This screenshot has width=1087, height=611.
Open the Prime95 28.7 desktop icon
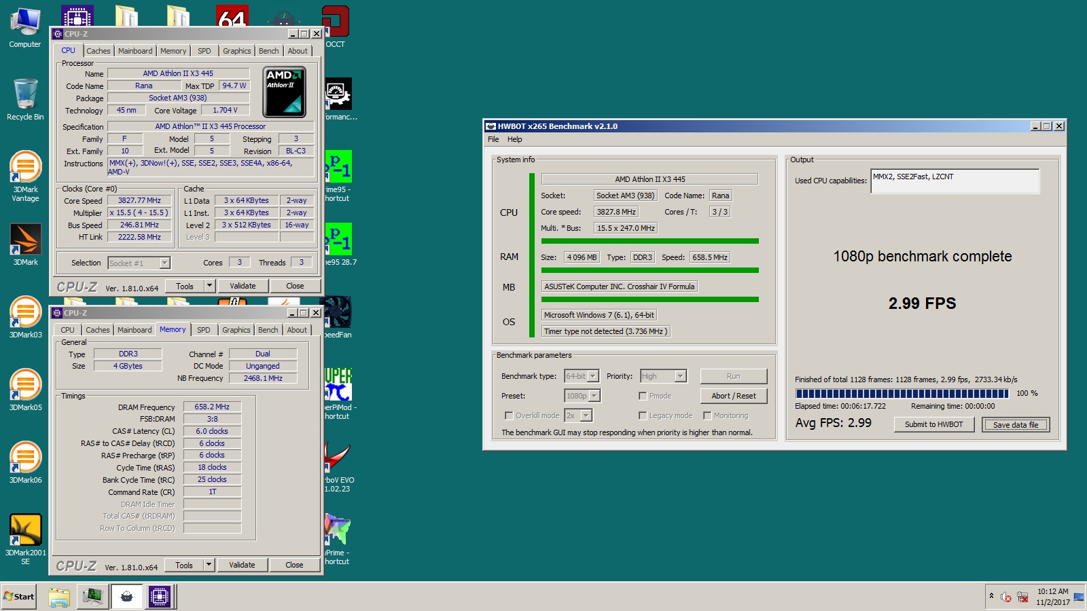(x=338, y=244)
